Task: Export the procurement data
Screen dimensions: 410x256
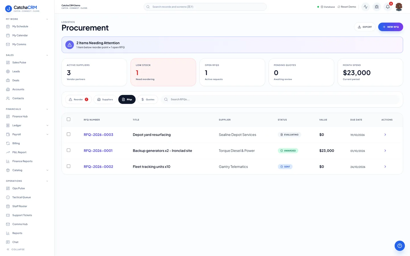Action: (365, 27)
